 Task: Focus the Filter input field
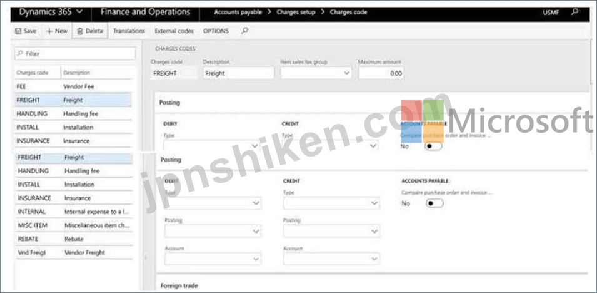[75, 54]
